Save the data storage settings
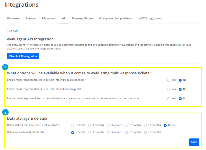 coord(194,142)
